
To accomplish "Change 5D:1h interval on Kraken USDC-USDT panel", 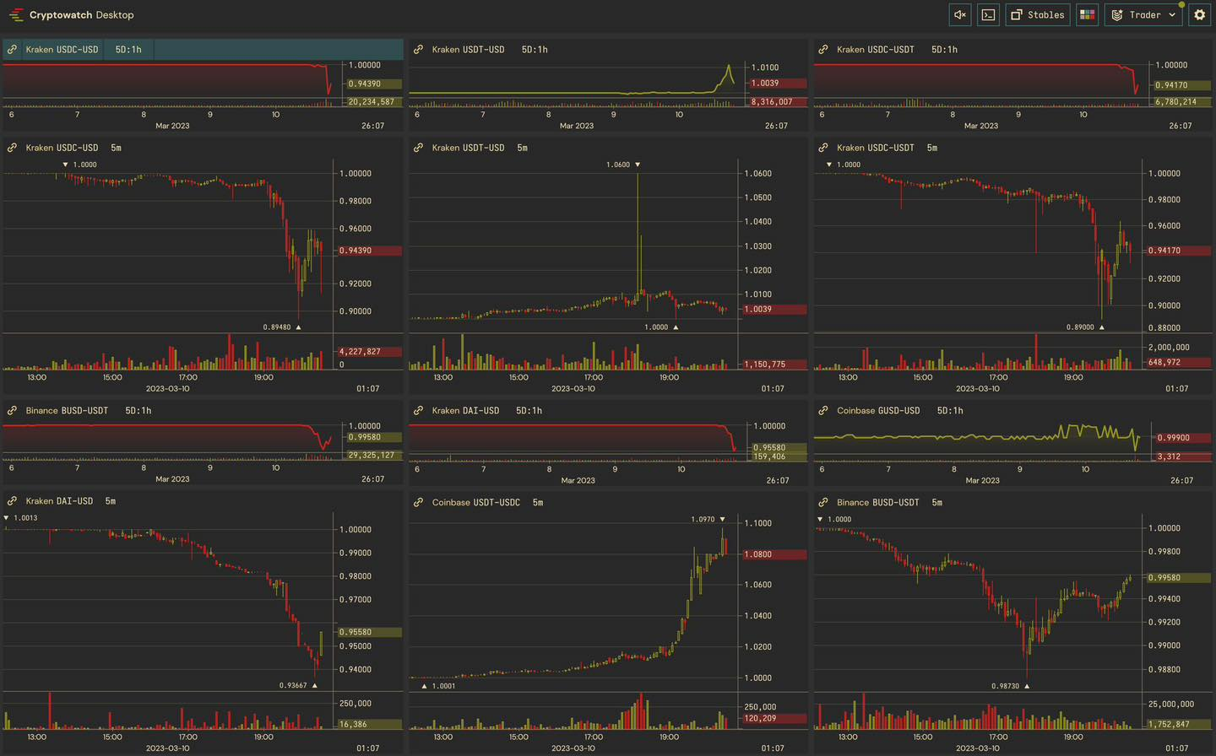I will click(x=944, y=50).
